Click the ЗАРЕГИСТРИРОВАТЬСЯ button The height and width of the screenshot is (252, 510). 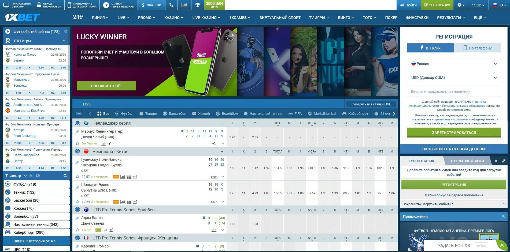coord(454,132)
